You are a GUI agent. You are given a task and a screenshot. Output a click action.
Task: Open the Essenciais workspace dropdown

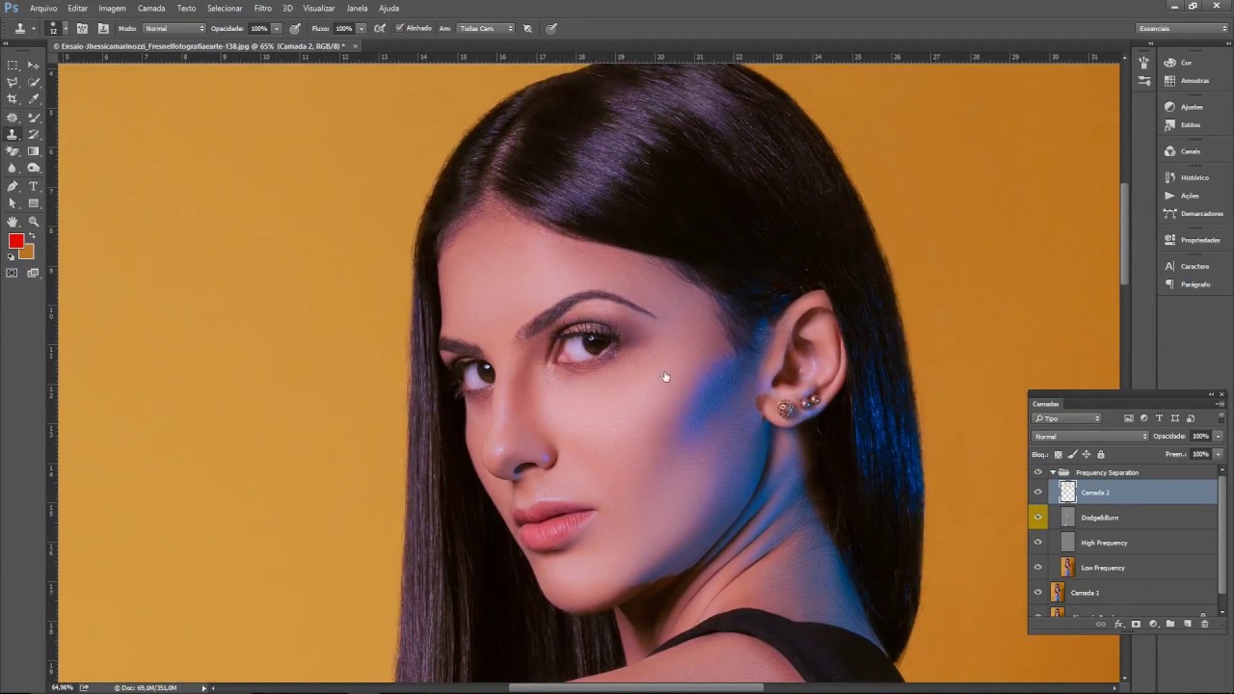tap(1183, 28)
